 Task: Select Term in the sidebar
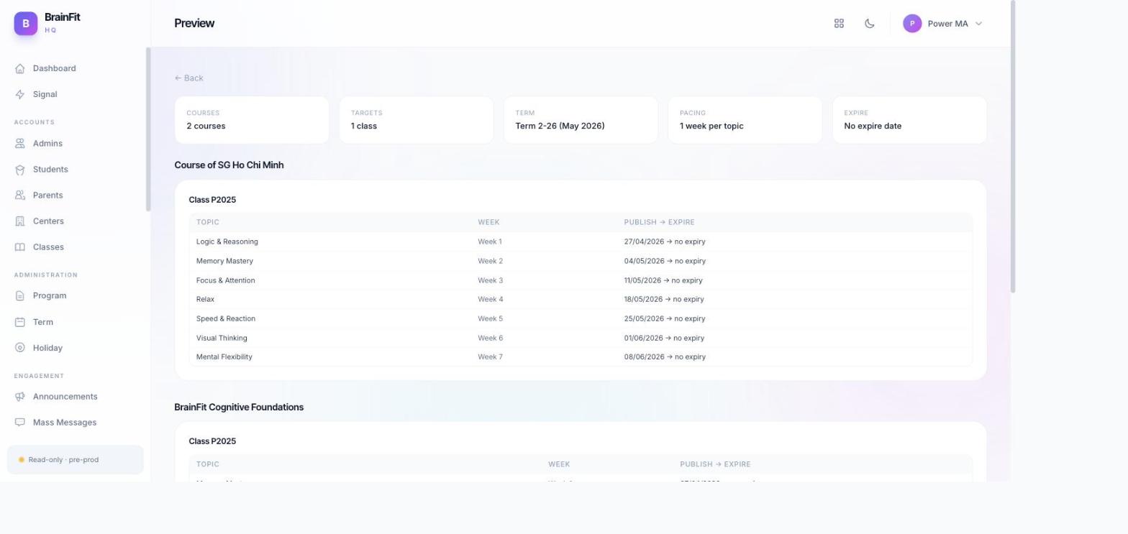click(x=76, y=322)
